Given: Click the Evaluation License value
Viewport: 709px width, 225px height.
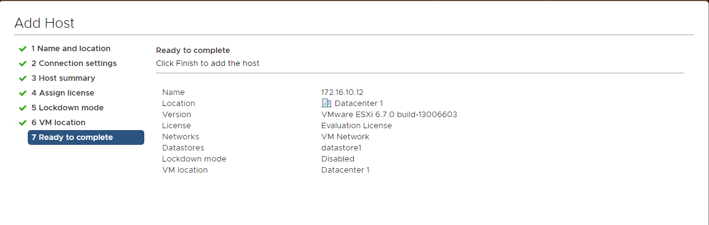Looking at the screenshot, I should click(356, 126).
